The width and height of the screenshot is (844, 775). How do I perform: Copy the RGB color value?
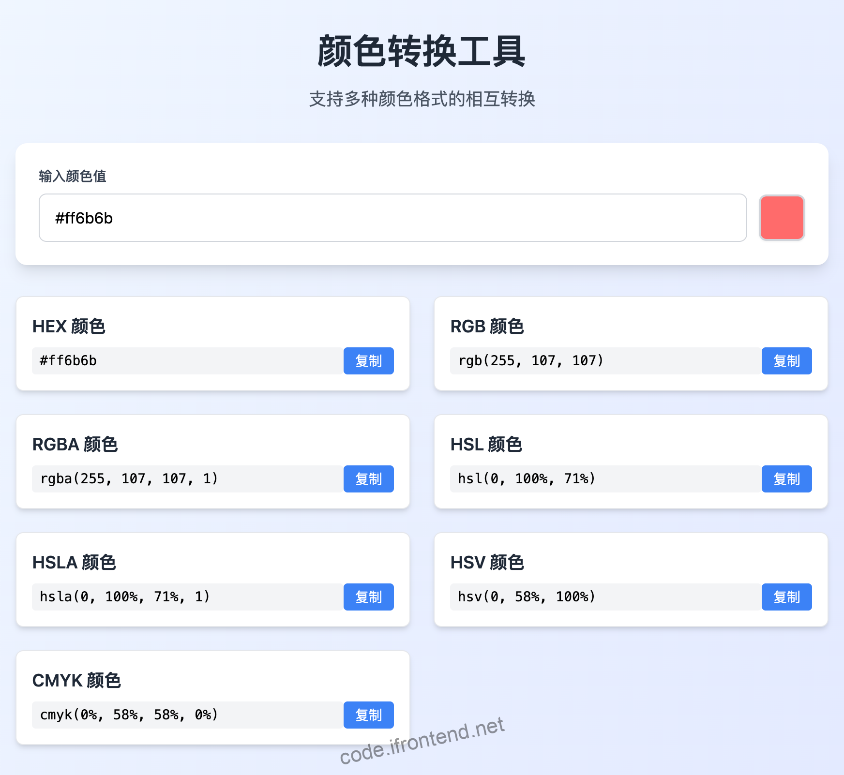(x=786, y=361)
